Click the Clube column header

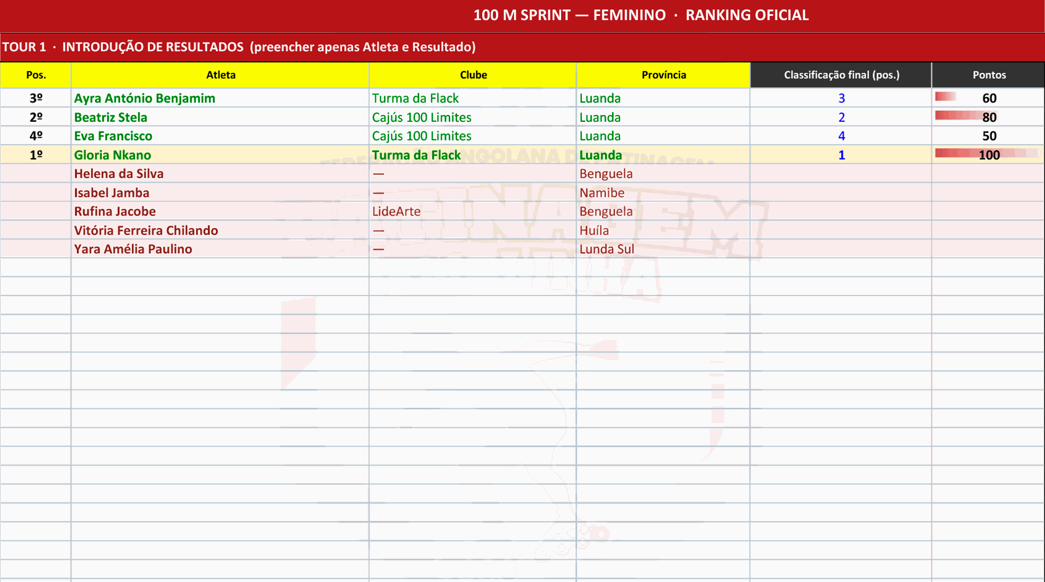point(473,75)
